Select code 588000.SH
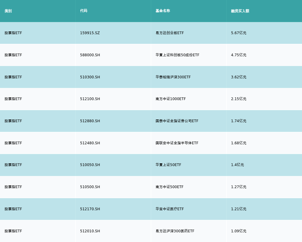Screen dimensions: 302x242 coord(90,55)
